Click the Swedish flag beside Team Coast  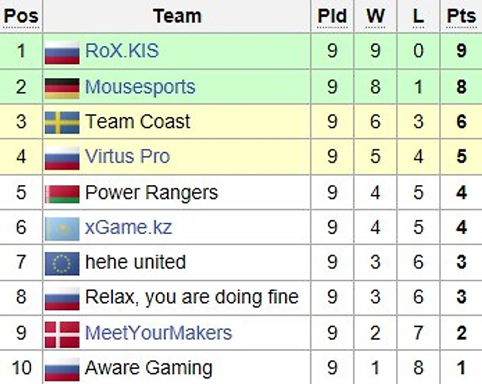click(x=62, y=123)
